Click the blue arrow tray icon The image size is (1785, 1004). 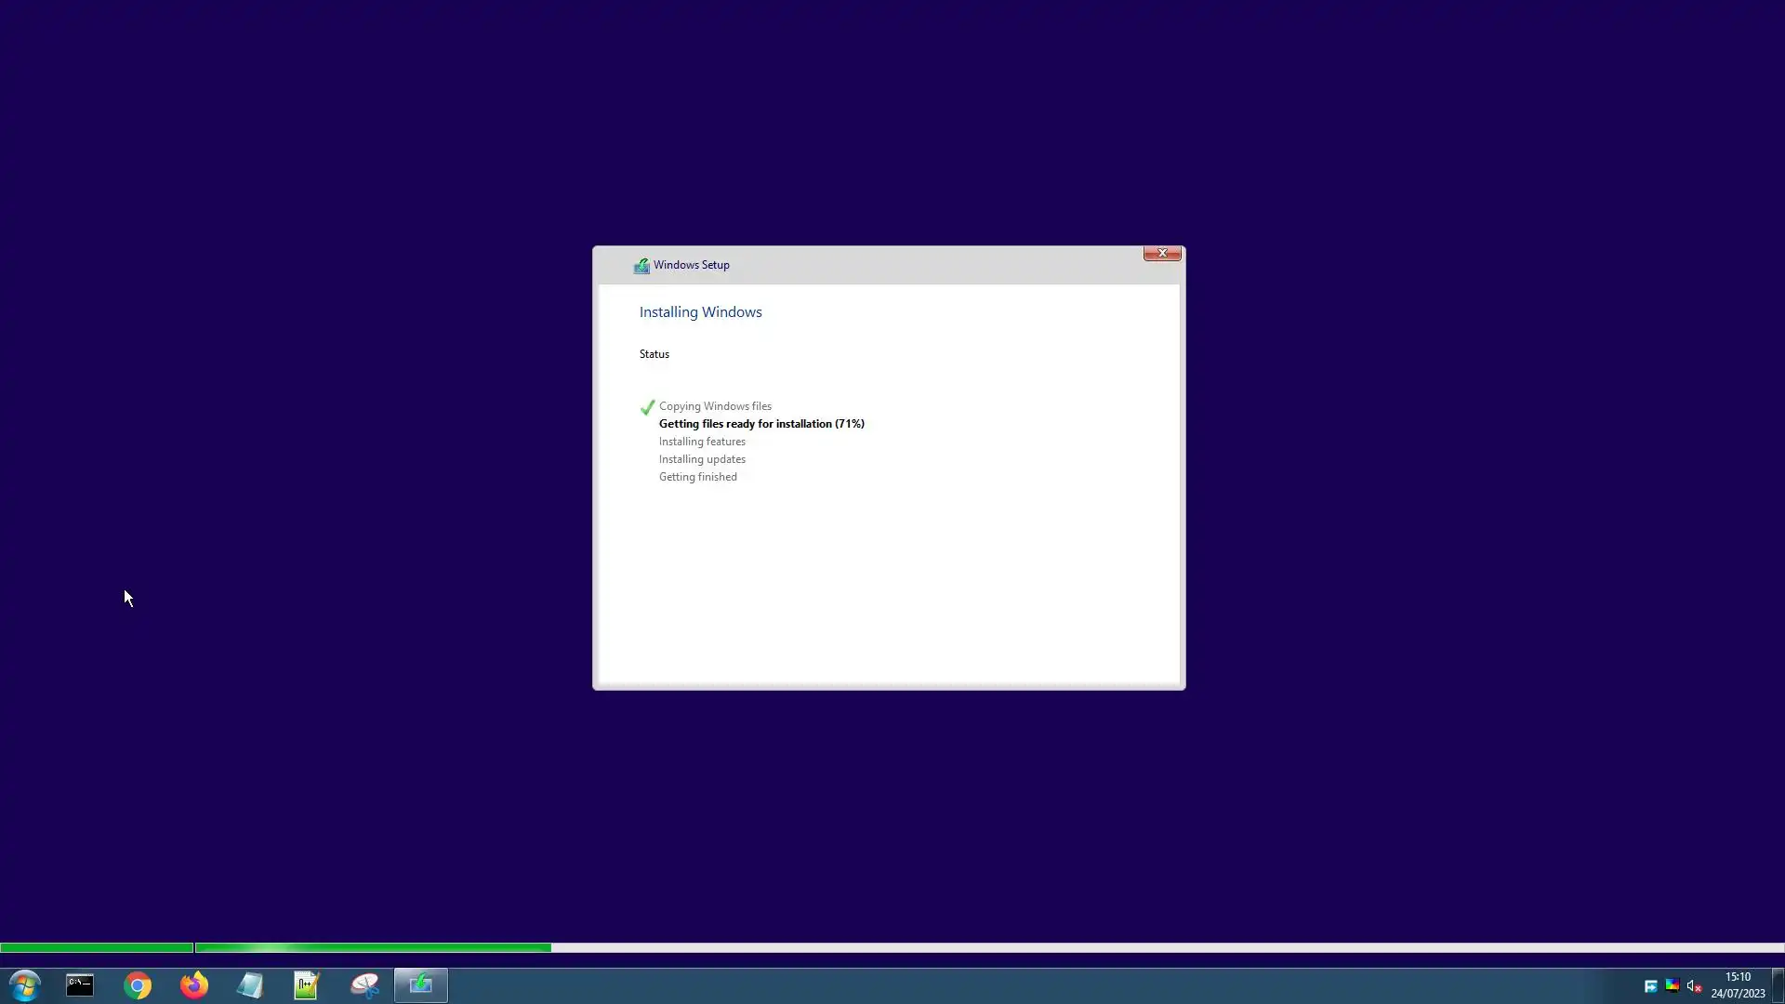coord(1650,986)
